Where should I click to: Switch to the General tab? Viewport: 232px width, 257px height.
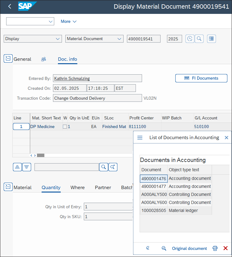[22, 59]
